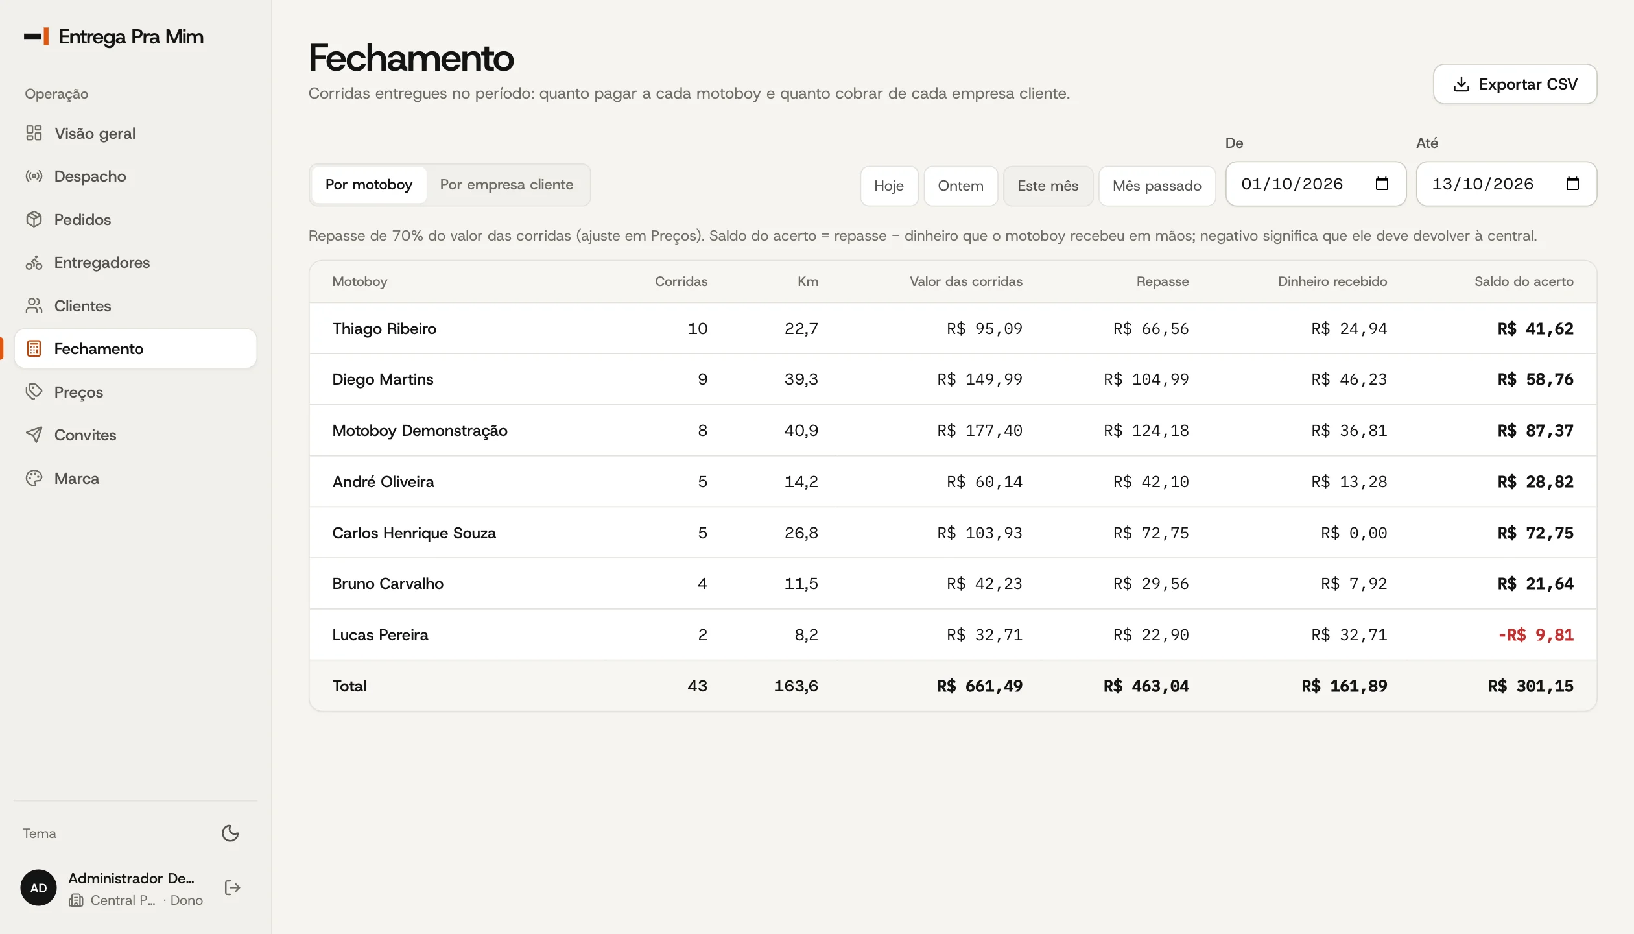
Task: Click Motoboy Demonstração in the table
Action: (x=420, y=431)
